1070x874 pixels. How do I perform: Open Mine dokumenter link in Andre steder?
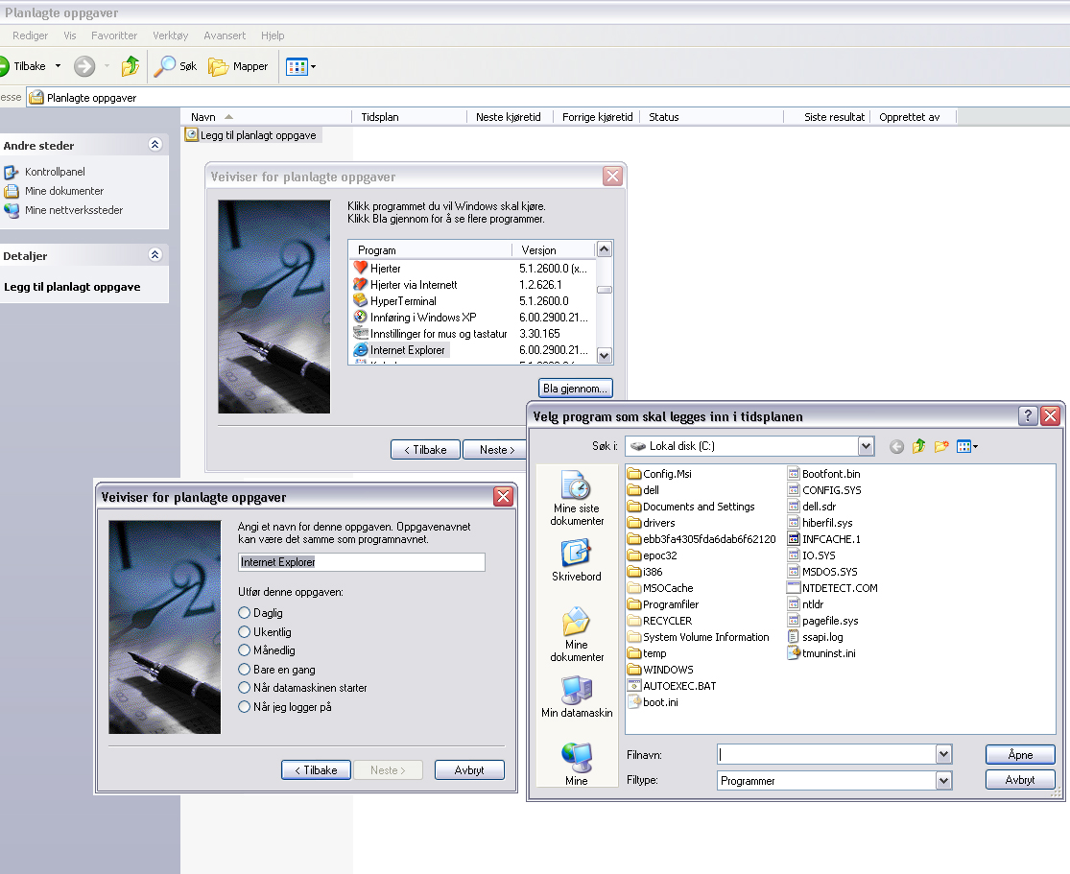(x=64, y=191)
